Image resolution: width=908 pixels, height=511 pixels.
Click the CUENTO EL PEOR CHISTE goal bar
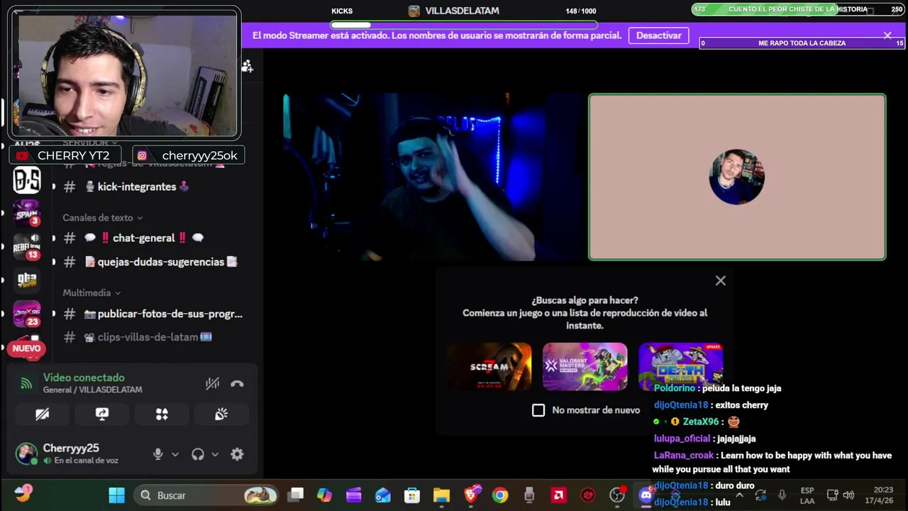798,9
